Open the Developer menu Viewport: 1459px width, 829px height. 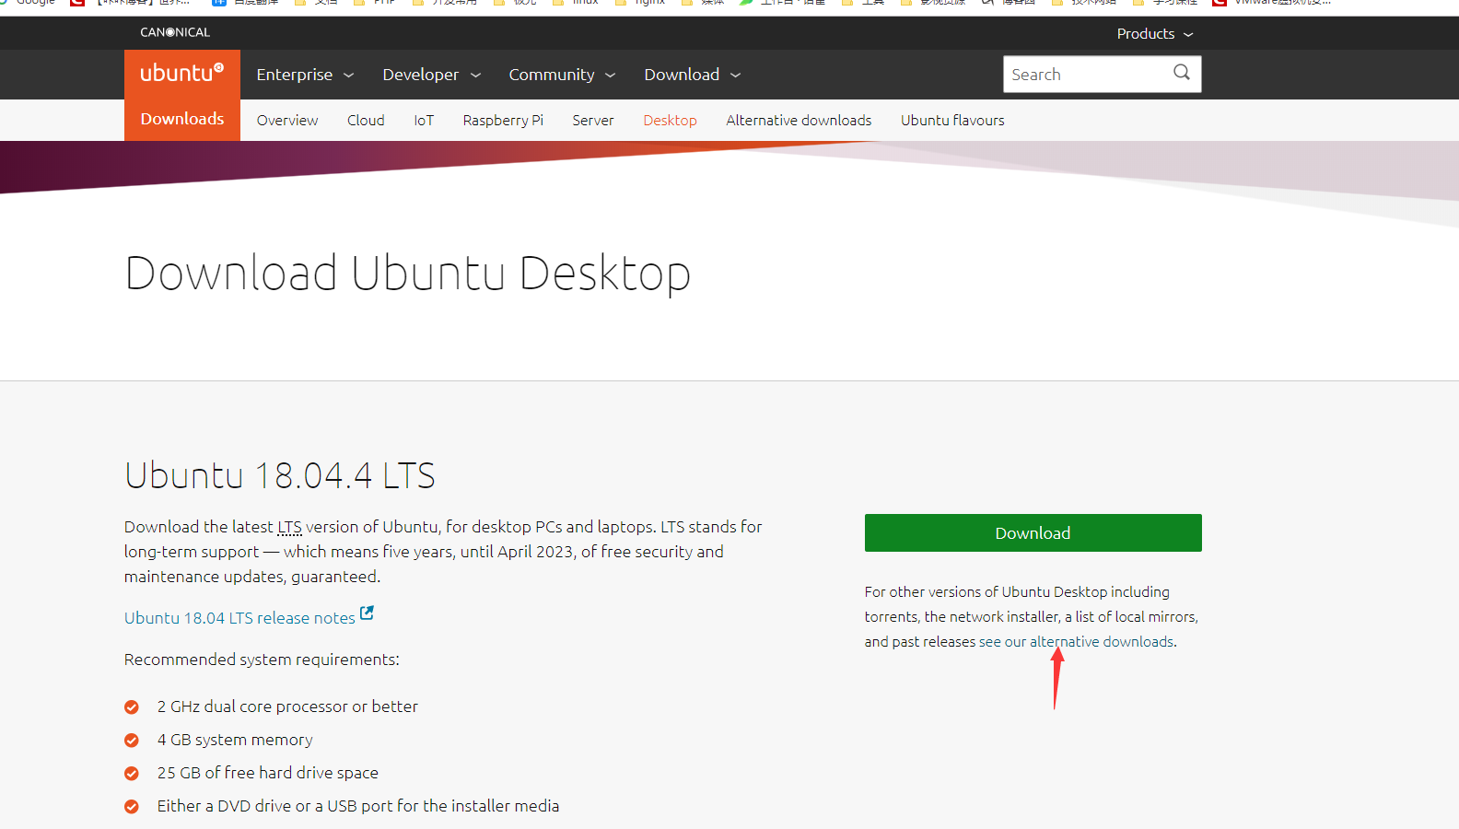[431, 75]
